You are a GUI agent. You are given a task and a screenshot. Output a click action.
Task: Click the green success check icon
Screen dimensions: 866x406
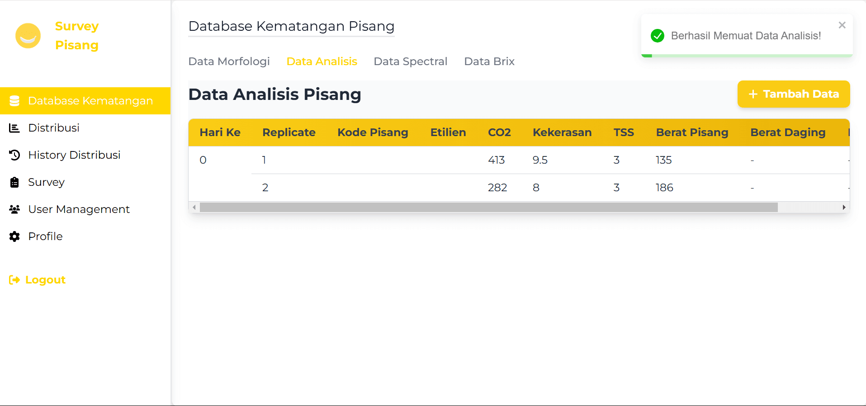pos(658,36)
